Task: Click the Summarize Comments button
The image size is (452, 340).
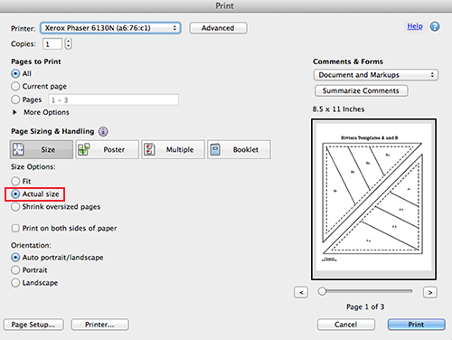Action: click(362, 90)
